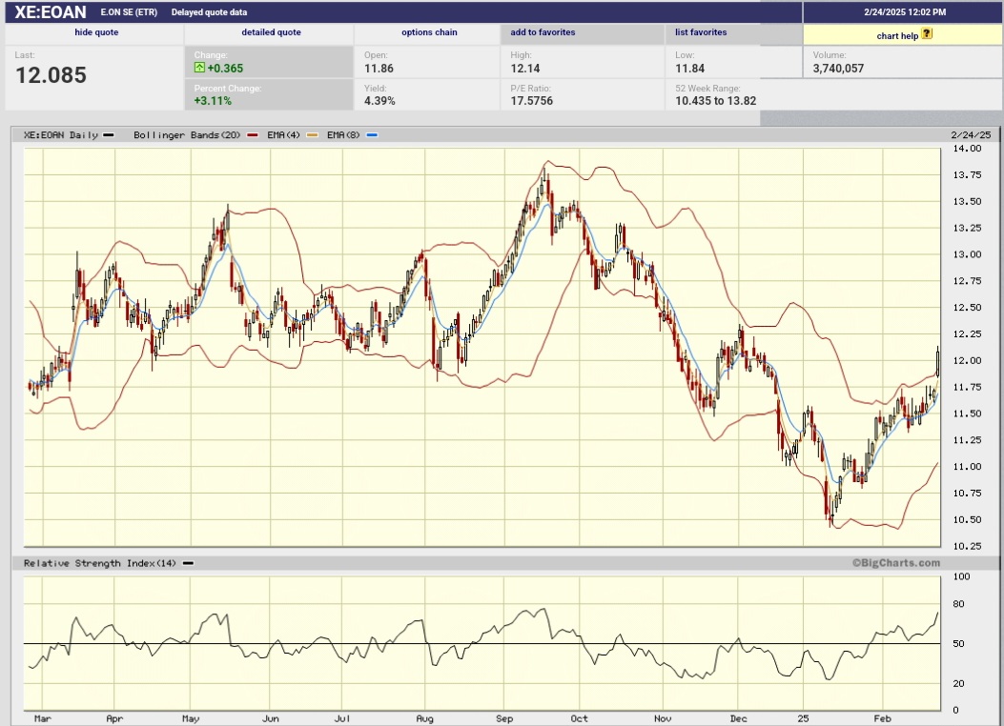Click the 52 week range 10.435 to 13.82
Viewport: 1004px width, 726px height.
716,101
